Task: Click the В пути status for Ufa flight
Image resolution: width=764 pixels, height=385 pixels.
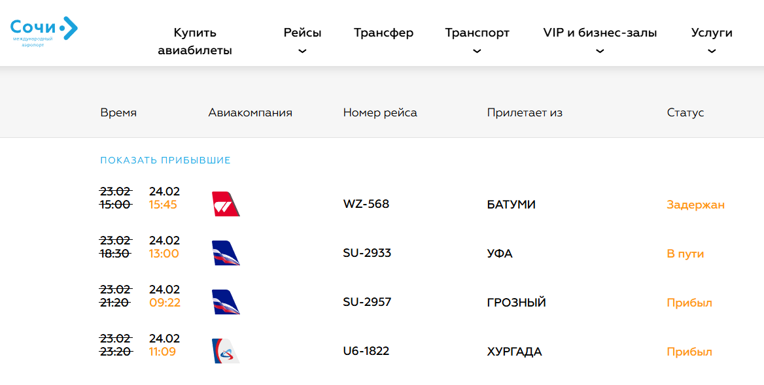Action: pos(685,254)
